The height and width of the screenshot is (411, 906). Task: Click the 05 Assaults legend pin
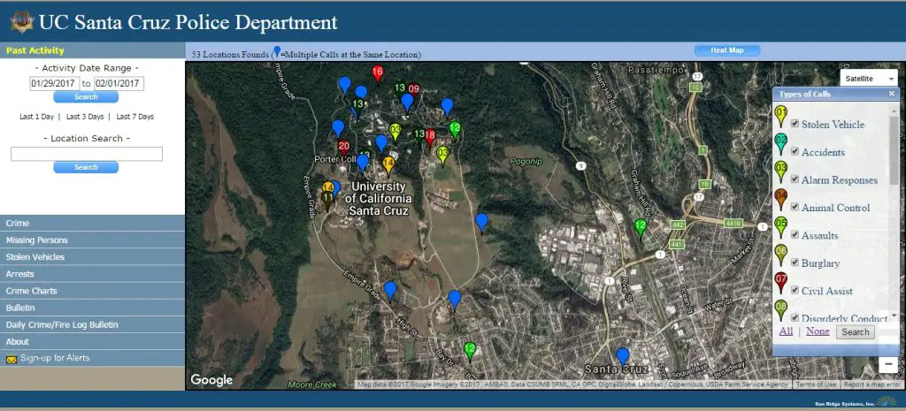[780, 226]
